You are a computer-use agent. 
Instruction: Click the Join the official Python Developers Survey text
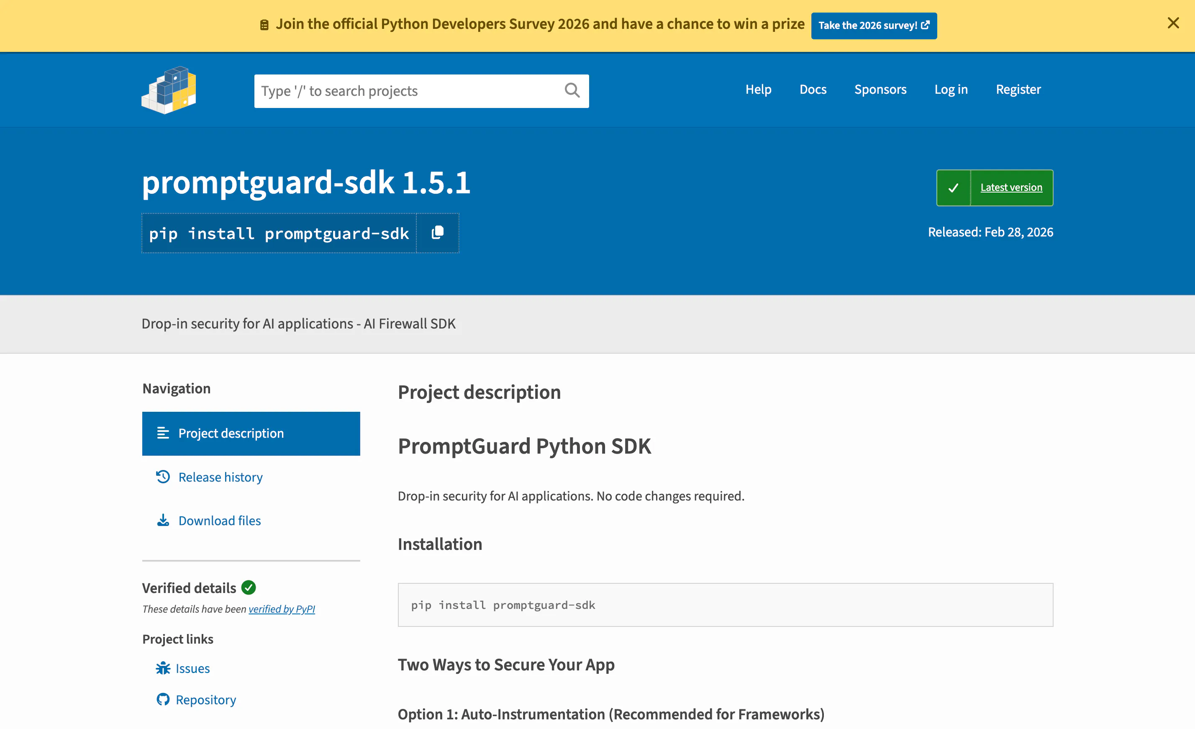(x=540, y=24)
